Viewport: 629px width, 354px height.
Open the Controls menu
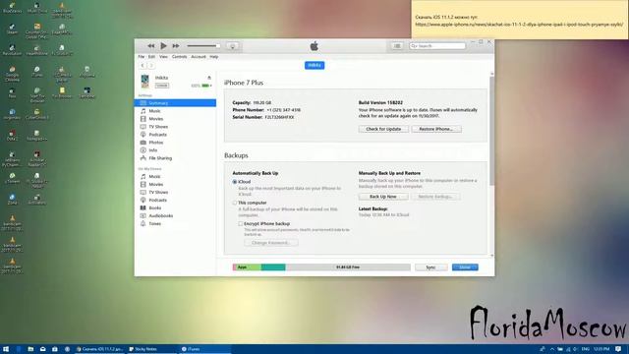pyautogui.click(x=179, y=57)
